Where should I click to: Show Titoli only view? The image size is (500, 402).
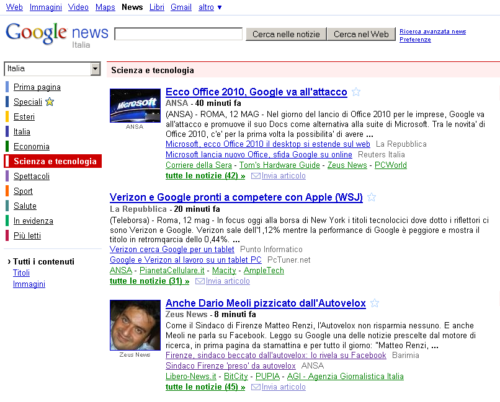tap(21, 273)
